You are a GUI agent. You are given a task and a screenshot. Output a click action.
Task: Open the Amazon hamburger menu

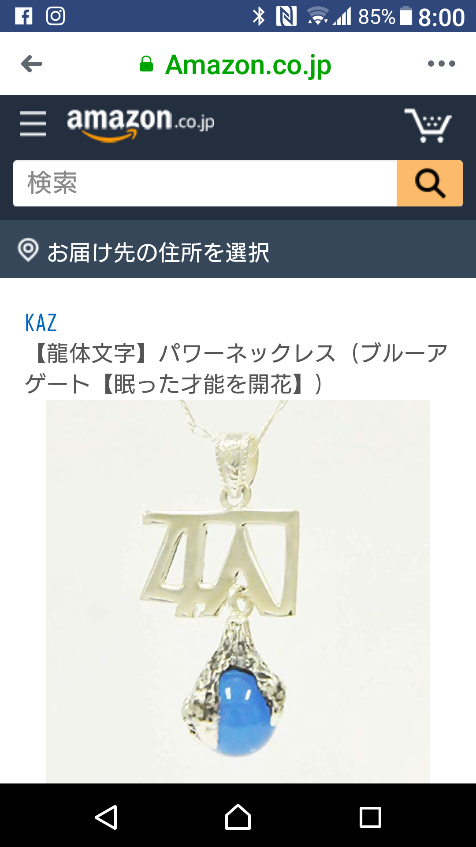coord(33,124)
